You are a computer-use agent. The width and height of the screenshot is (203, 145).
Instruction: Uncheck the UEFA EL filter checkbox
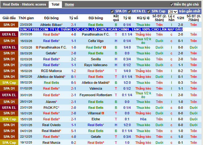click(x=129, y=11)
